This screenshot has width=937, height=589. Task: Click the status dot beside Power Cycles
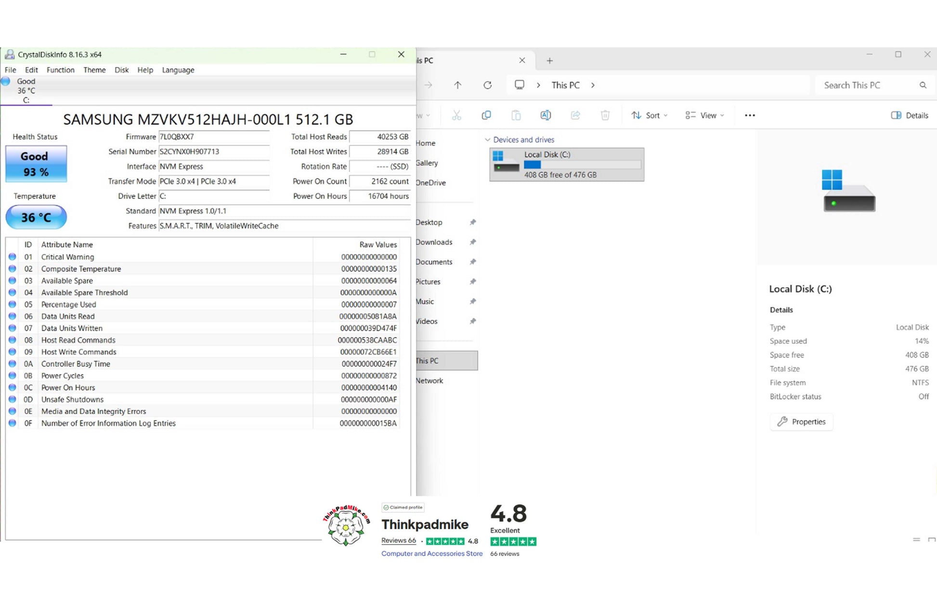(13, 376)
